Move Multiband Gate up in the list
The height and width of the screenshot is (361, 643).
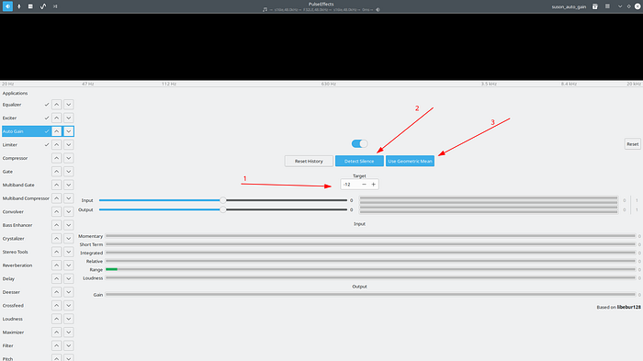57,185
